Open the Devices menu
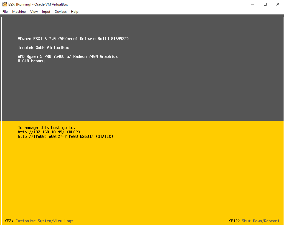284x225 pixels. 60,12
